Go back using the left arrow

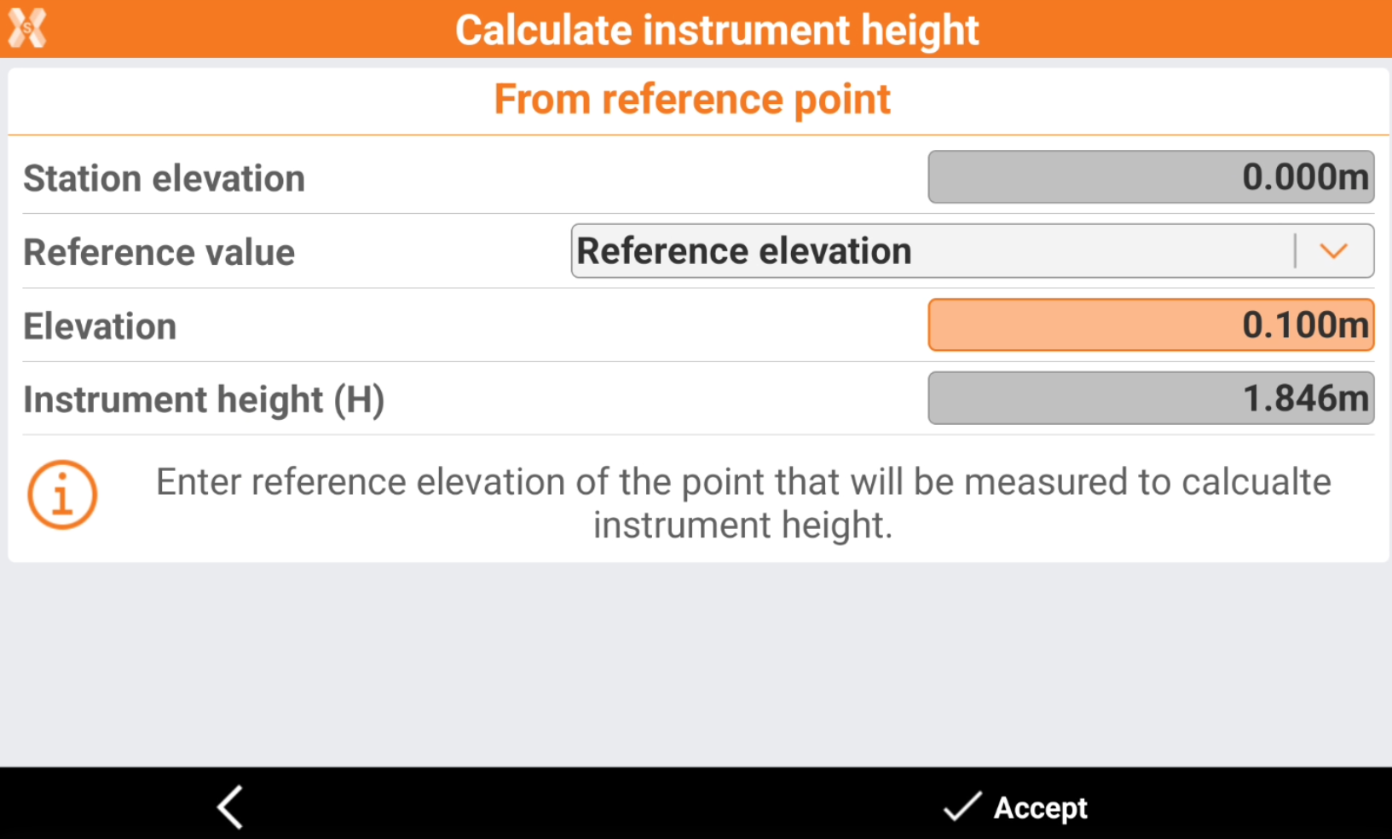pos(230,806)
